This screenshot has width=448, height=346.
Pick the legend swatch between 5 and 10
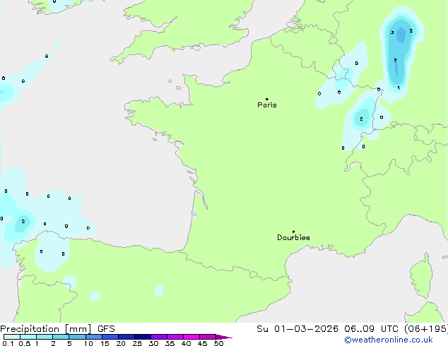click(78, 337)
